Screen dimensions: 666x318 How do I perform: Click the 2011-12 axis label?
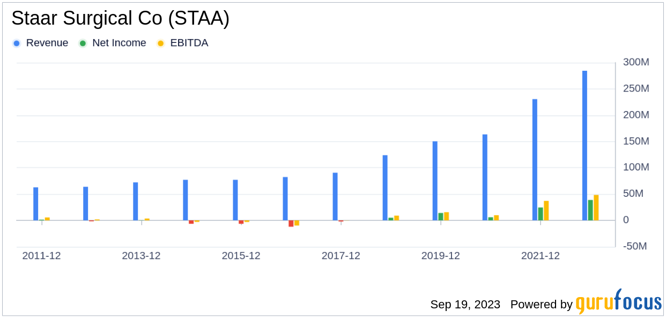41,256
